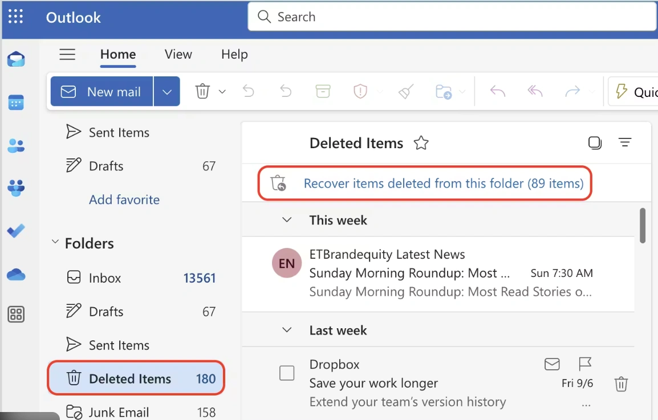Add Deleted Items to favorites star
Viewport: 658px width, 420px height.
pyautogui.click(x=421, y=143)
